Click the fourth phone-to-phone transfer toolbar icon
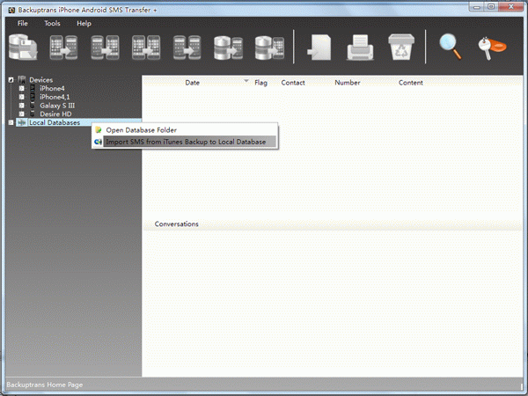The height and width of the screenshot is (396, 528). pyautogui.click(x=187, y=48)
